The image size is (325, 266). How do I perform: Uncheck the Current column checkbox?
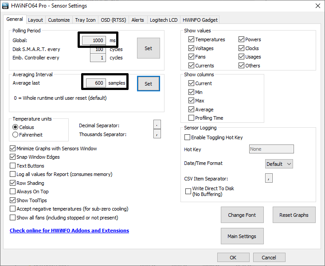pyautogui.click(x=200, y=83)
